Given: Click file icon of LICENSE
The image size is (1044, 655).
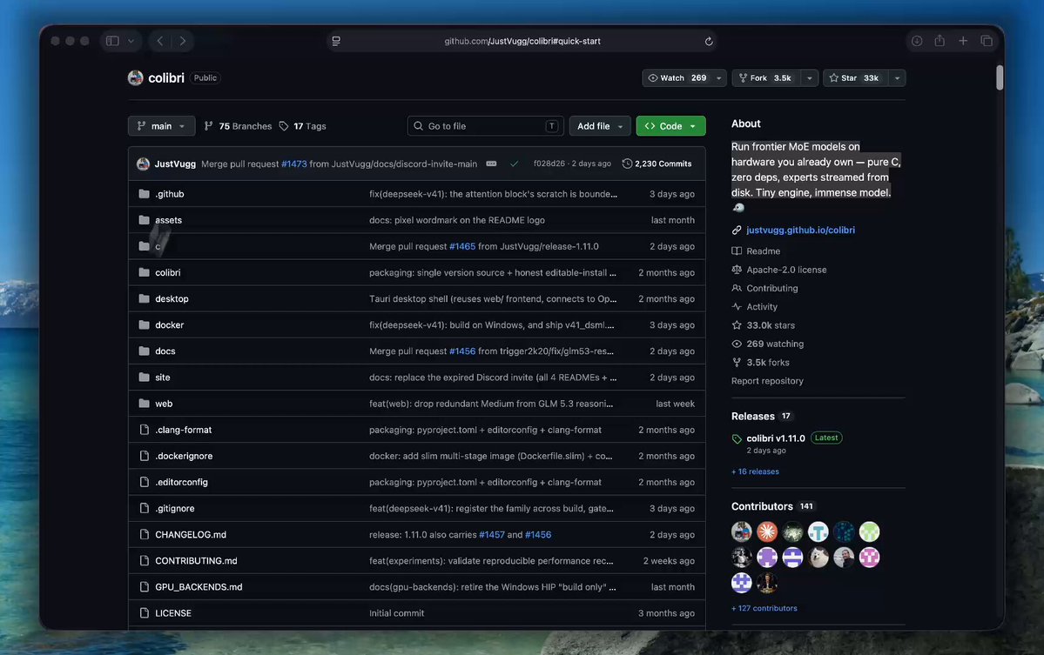Looking at the screenshot, I should 144,613.
